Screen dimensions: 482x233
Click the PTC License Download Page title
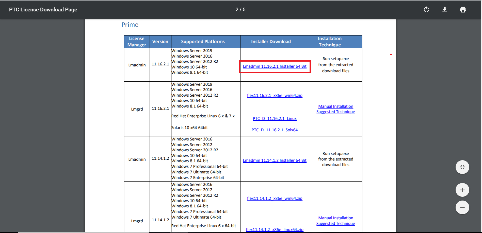43,10
